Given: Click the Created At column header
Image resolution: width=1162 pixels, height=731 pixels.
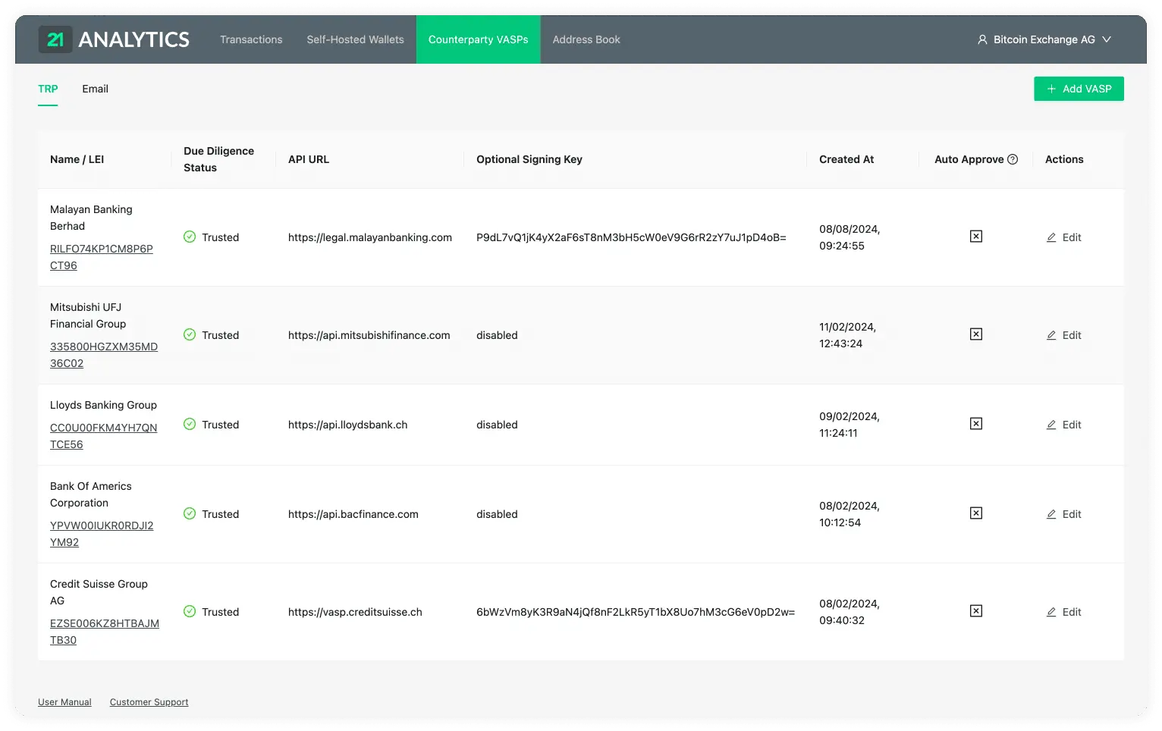Looking at the screenshot, I should (846, 159).
